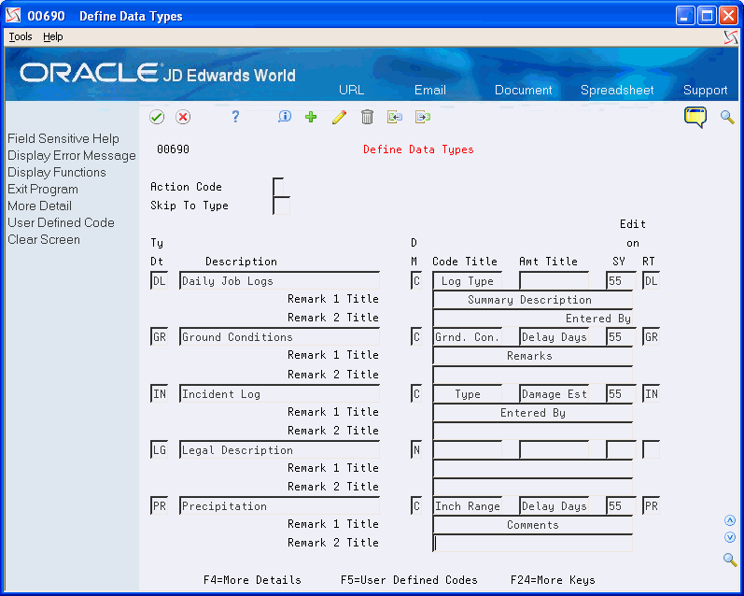
Task: Click the red Define Data Types heading
Action: pos(418,149)
